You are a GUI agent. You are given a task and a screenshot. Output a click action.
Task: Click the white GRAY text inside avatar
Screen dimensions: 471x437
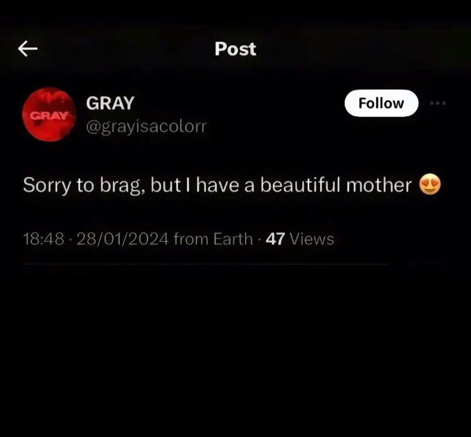[x=50, y=116]
